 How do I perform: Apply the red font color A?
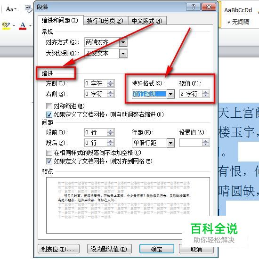23,25
